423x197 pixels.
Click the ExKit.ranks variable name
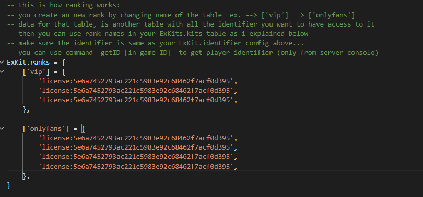[28, 63]
